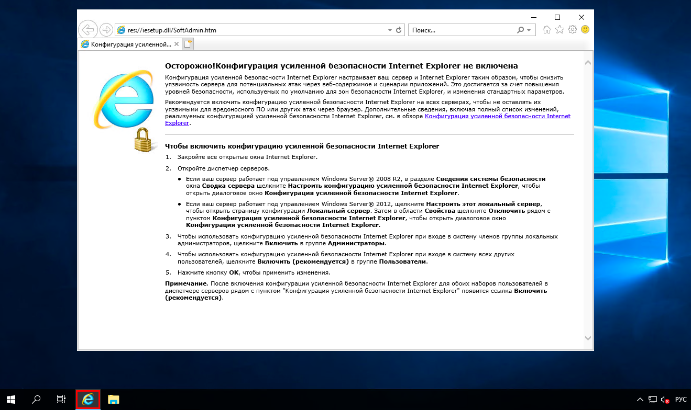Click the page scrollbar up arrow
Viewport: 691px width, 410px height.
588,63
